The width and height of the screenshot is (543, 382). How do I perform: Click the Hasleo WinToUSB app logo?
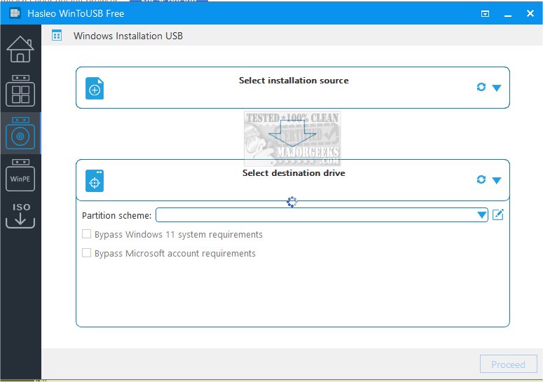(x=15, y=13)
